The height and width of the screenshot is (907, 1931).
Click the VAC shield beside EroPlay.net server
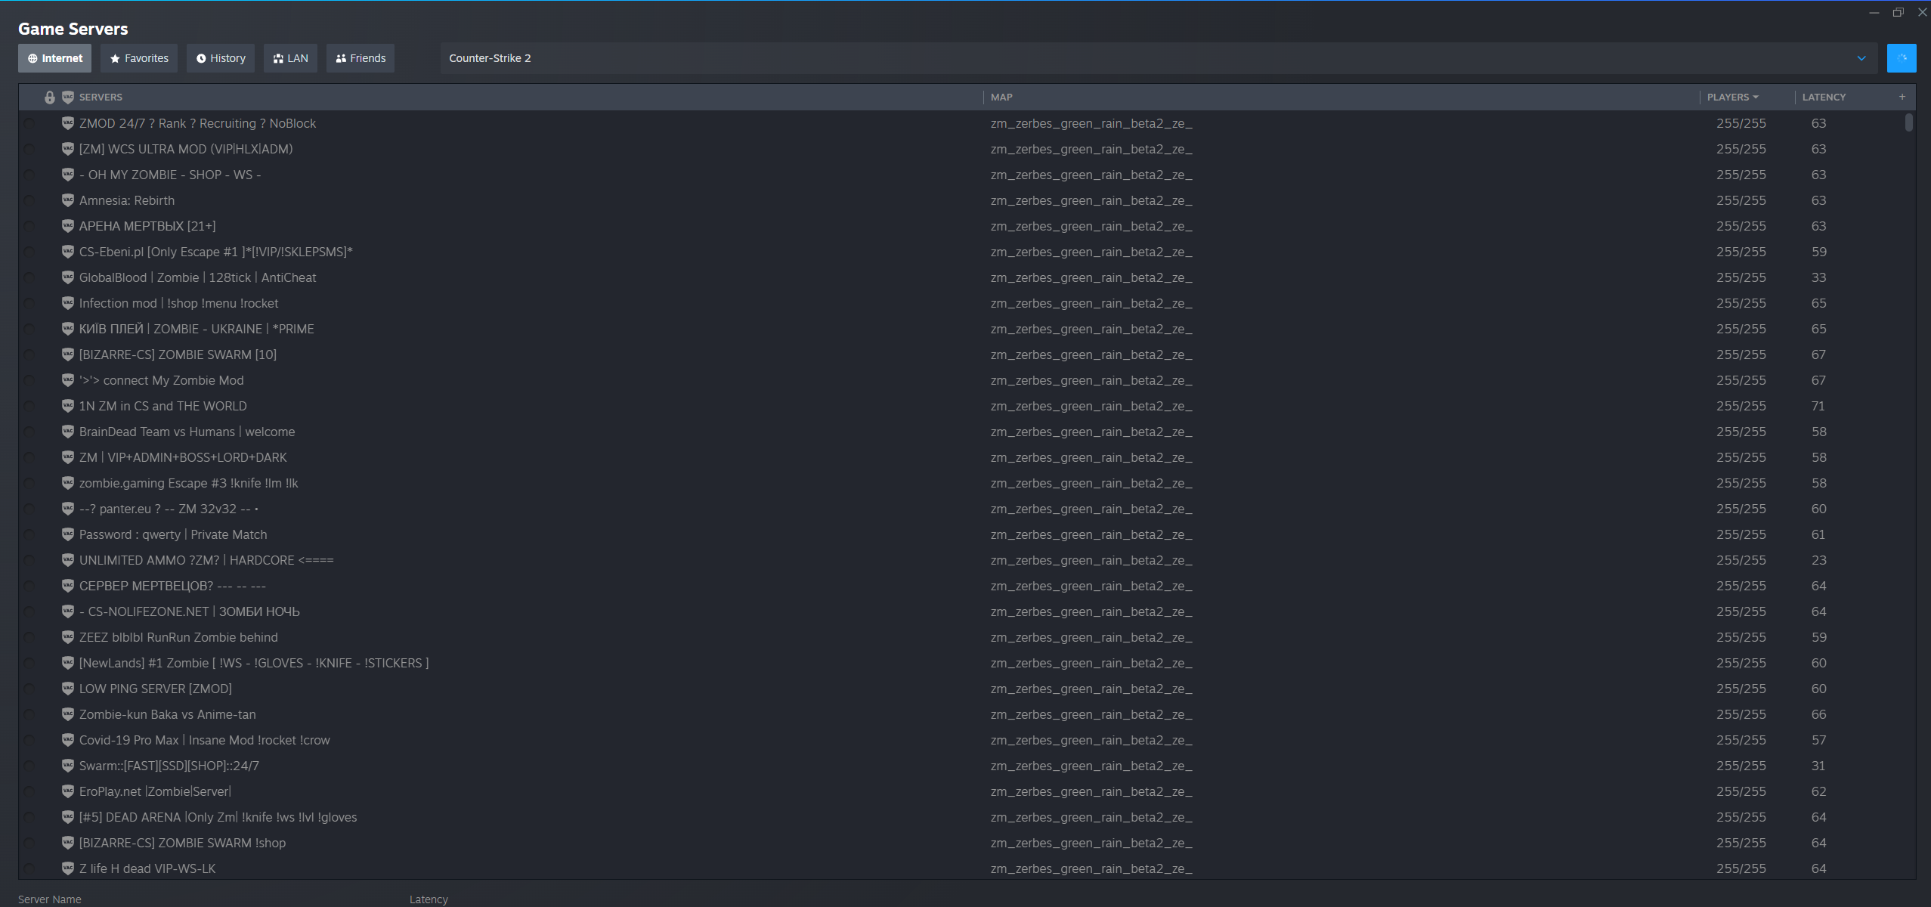pyautogui.click(x=68, y=791)
